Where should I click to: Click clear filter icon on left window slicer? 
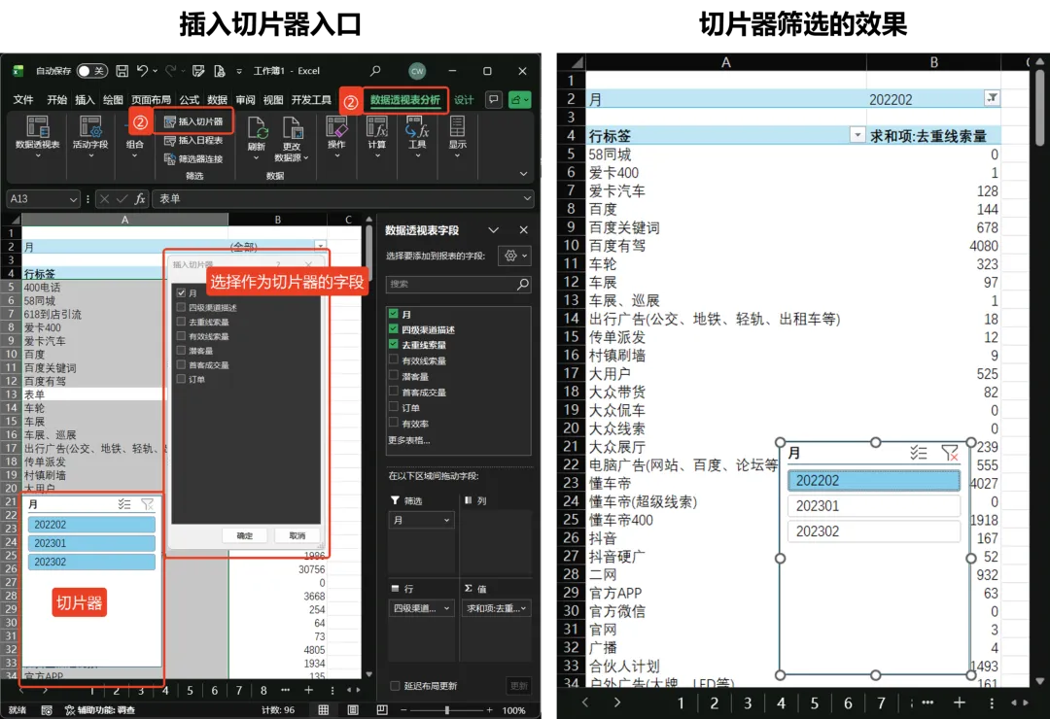(x=148, y=504)
